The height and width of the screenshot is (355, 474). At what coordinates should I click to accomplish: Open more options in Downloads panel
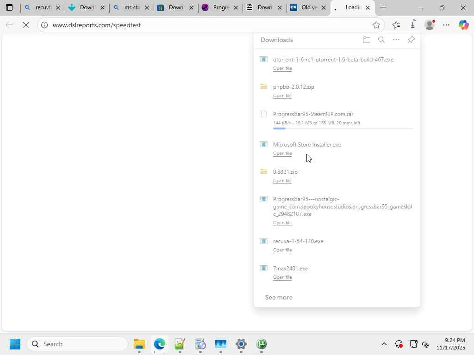[396, 40]
